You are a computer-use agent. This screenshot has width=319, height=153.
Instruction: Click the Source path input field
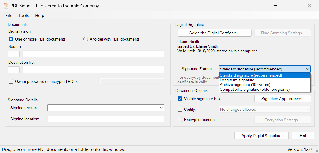(x=93, y=54)
